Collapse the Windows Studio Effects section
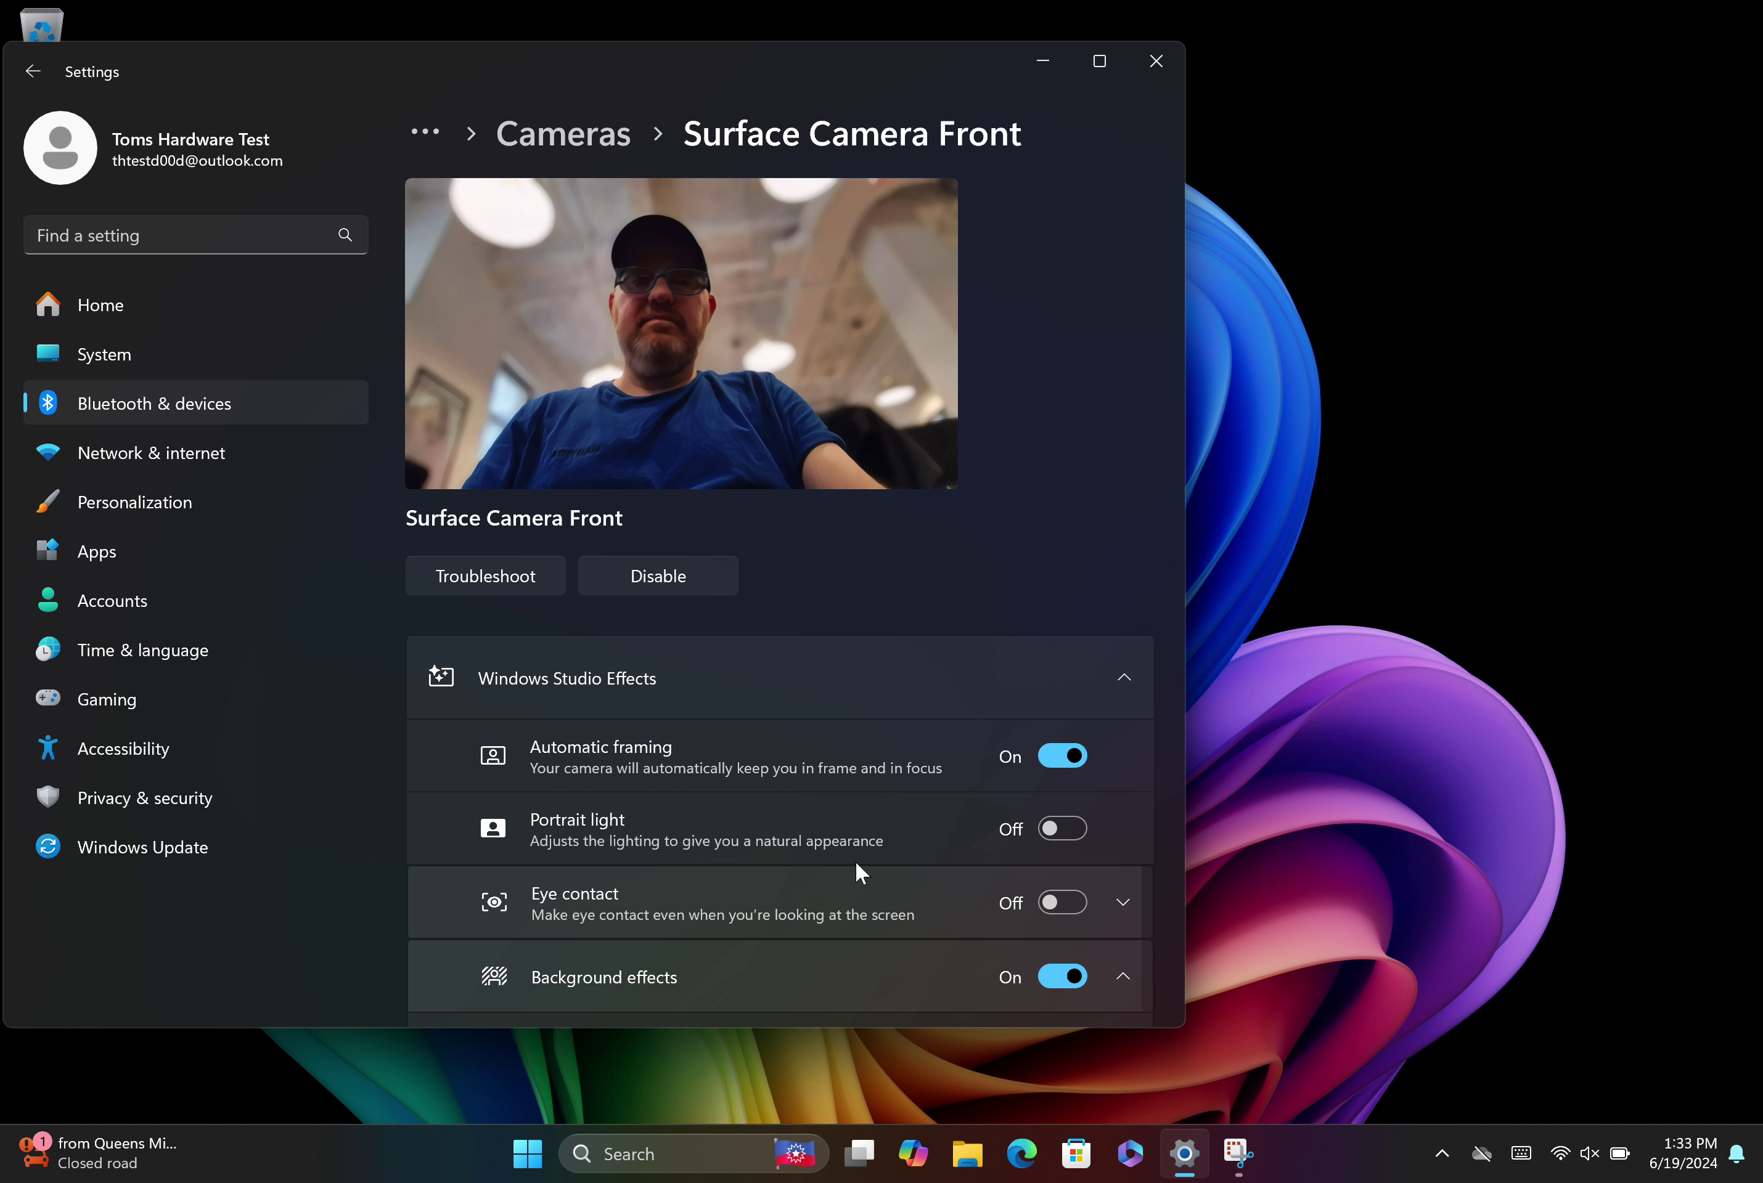Viewport: 1763px width, 1183px height. click(x=1124, y=678)
